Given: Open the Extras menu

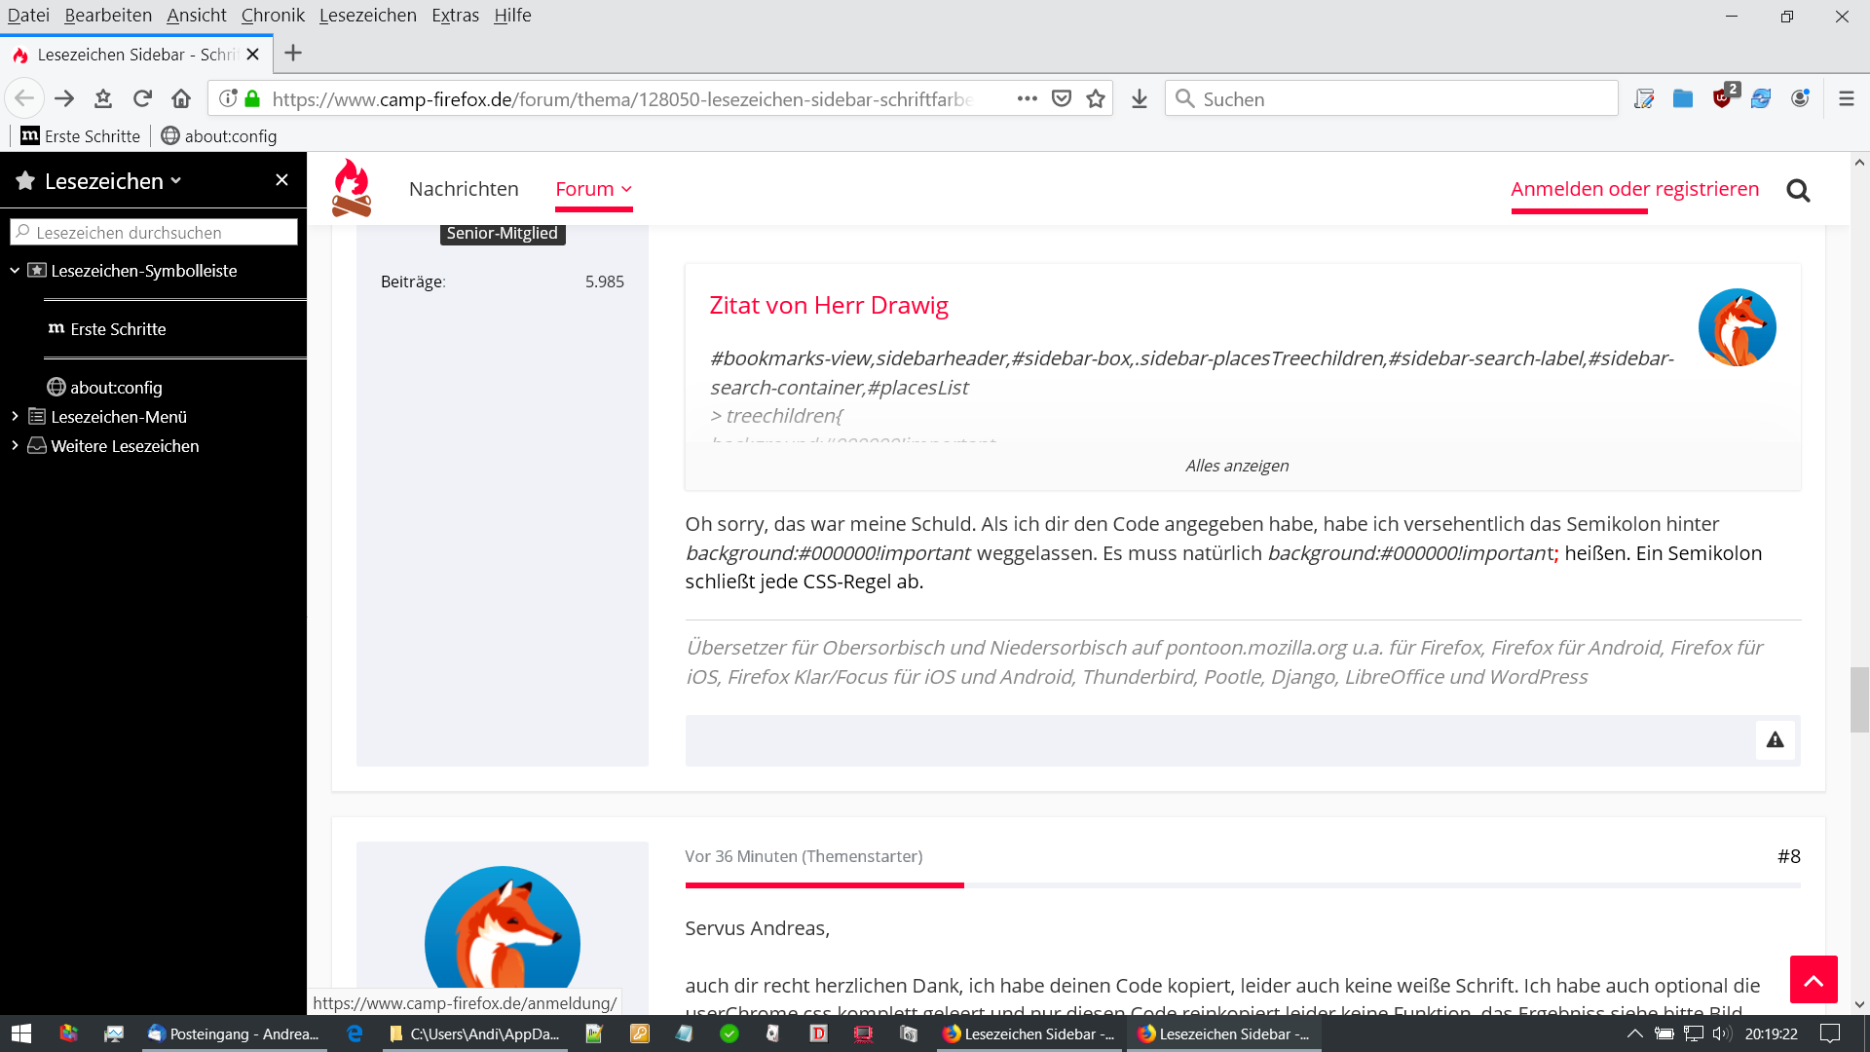Looking at the screenshot, I should tap(455, 16).
